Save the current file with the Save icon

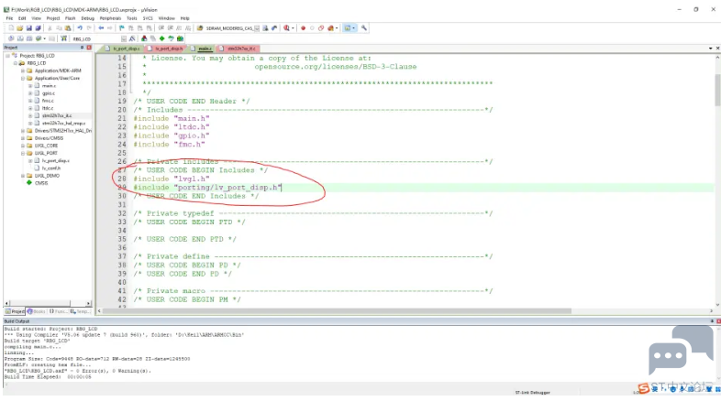pyautogui.click(x=28, y=28)
